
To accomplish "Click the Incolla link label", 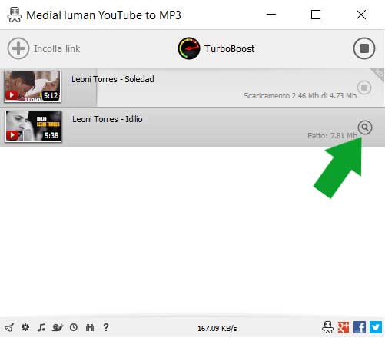I will coord(57,48).
